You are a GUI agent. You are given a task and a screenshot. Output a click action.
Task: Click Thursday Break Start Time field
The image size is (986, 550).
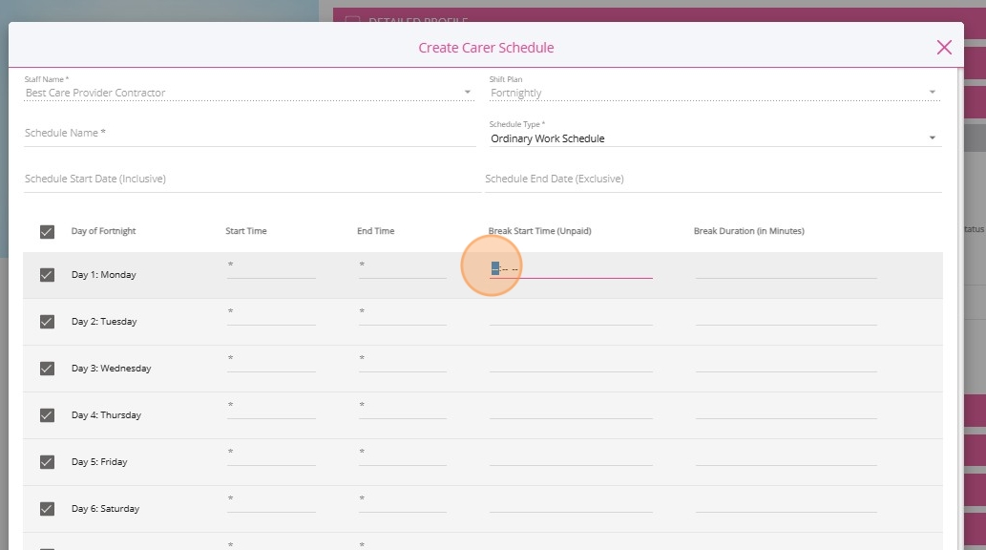[x=571, y=410]
